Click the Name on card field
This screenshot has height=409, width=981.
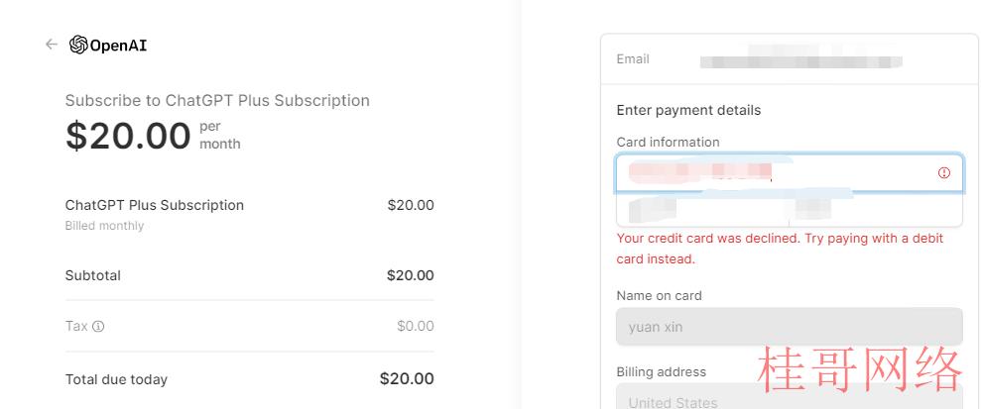pyautogui.click(x=790, y=327)
